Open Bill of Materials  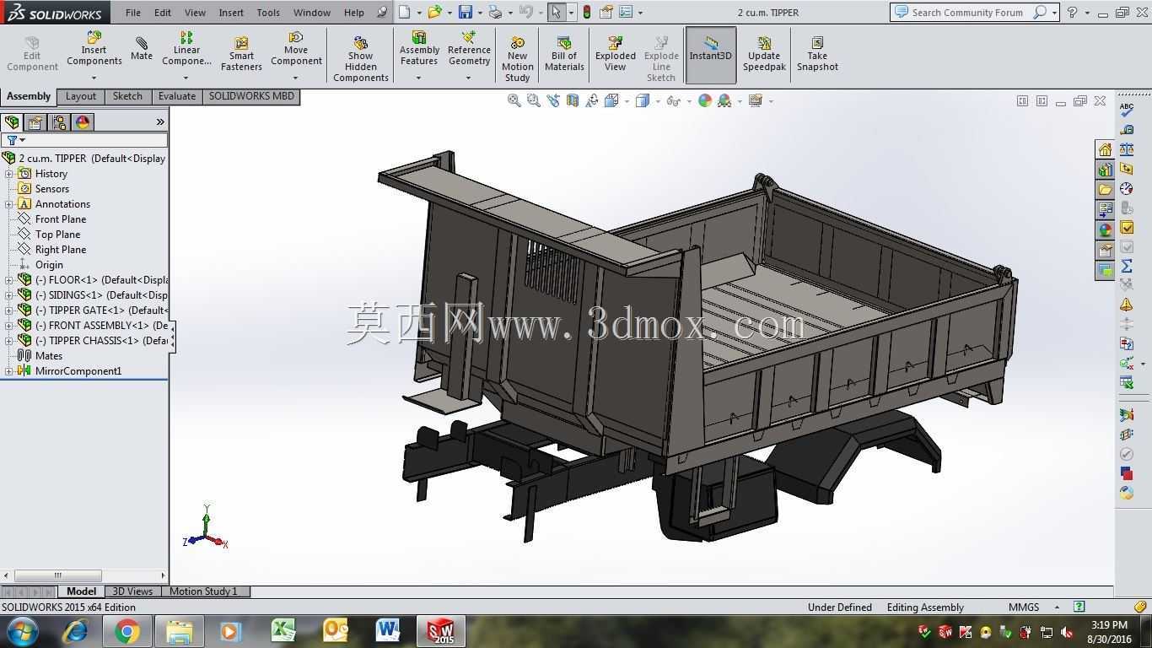[564, 54]
